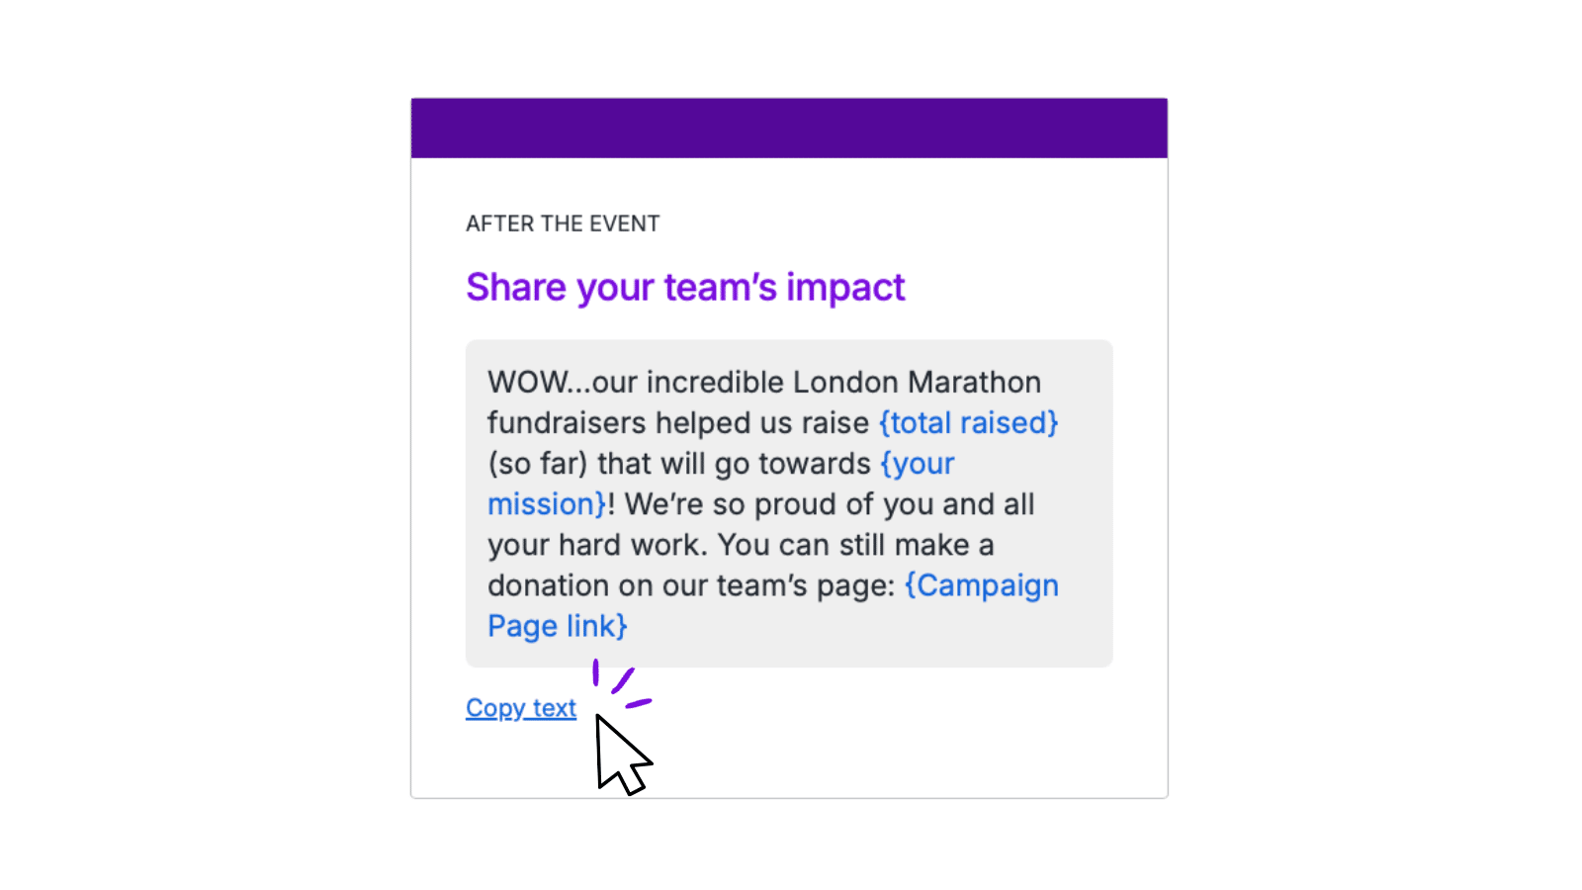This screenshot has height=890, width=1582.
Task: Click the purple header bar
Action: click(789, 128)
